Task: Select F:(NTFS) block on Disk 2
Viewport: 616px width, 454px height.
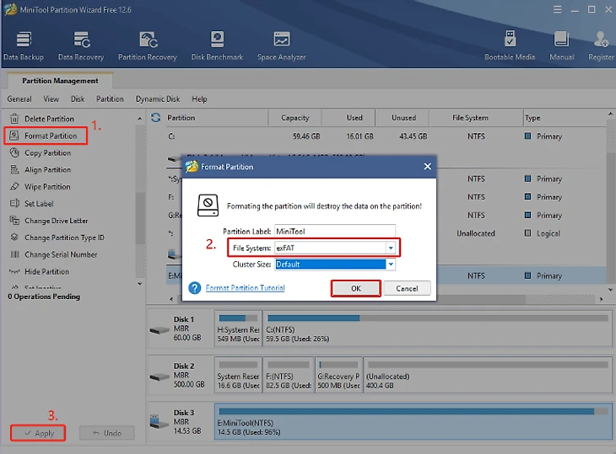Action: click(x=289, y=375)
